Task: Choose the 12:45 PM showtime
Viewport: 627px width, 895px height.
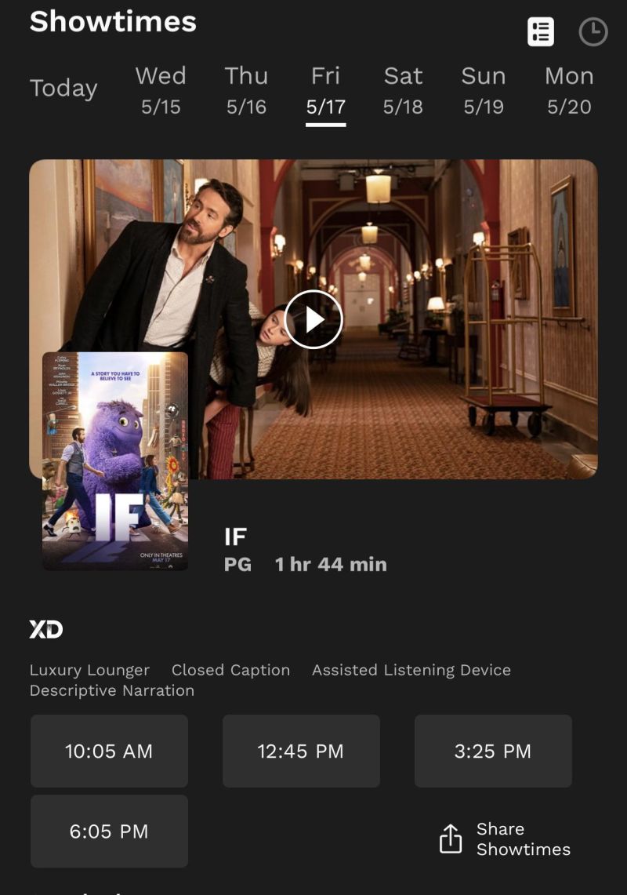Action: pyautogui.click(x=301, y=751)
